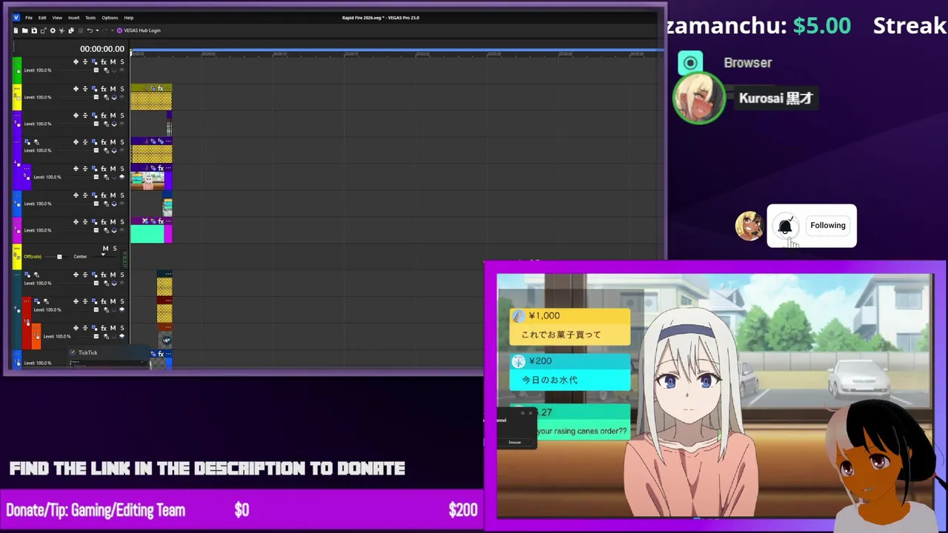Open Track FX on track 9
Screen dimensions: 948x533
[104, 275]
